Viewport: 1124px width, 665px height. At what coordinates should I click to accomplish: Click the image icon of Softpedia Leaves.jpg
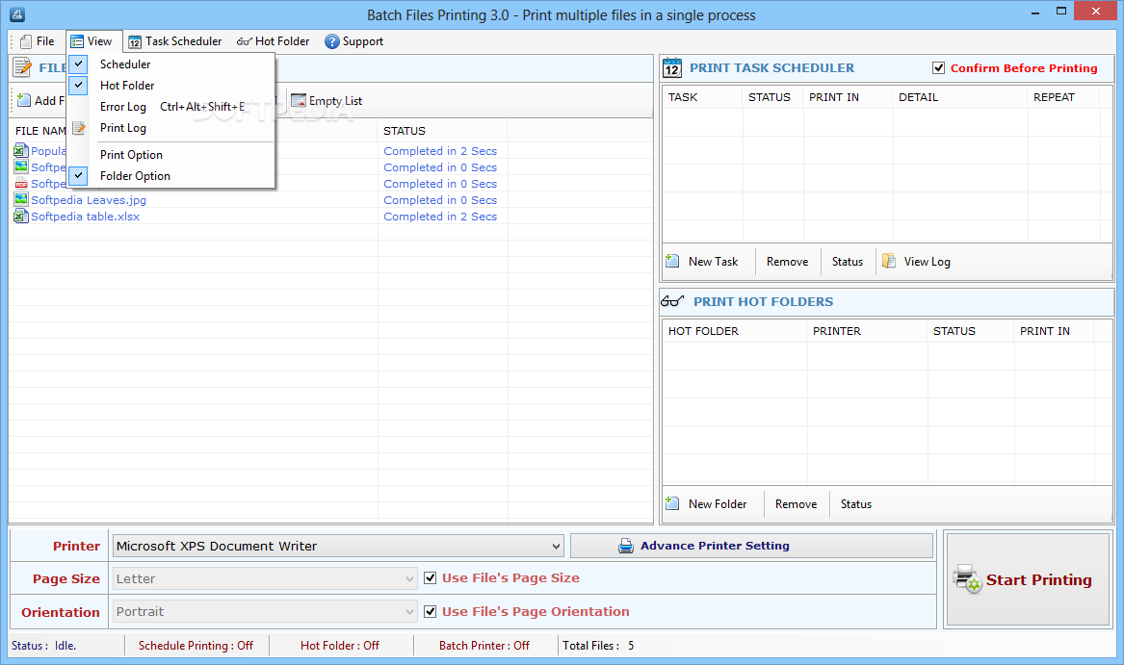coord(21,199)
